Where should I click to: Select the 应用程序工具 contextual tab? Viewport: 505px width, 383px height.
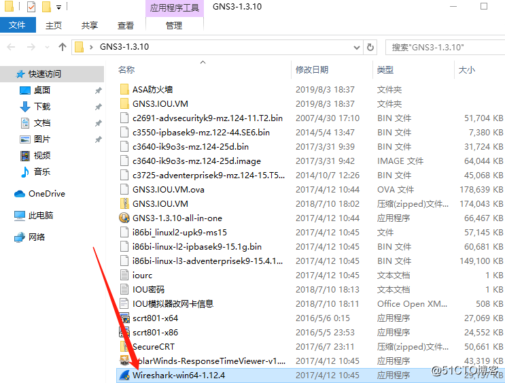(x=174, y=7)
